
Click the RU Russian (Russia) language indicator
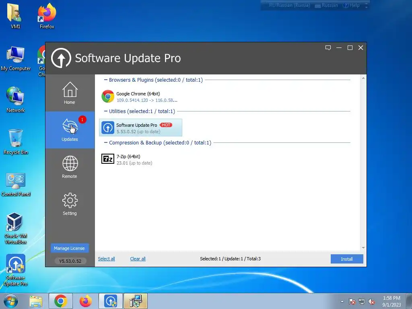290,5
